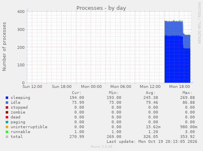Image resolution: width=203 pixels, height=151 pixels.
Task: Click the 'Mon 18:00' x-axis label
Action: [179, 87]
